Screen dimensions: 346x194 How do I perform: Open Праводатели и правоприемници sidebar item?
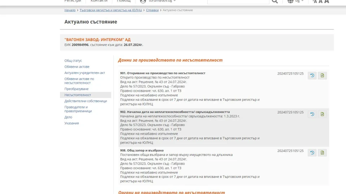coord(78,109)
